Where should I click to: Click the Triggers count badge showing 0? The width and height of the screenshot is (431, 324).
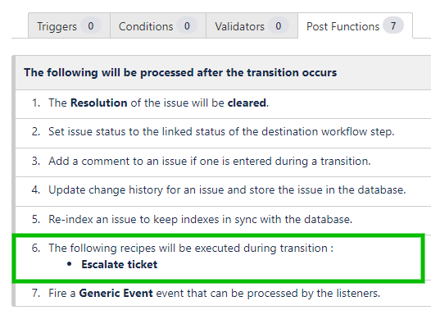[91, 26]
